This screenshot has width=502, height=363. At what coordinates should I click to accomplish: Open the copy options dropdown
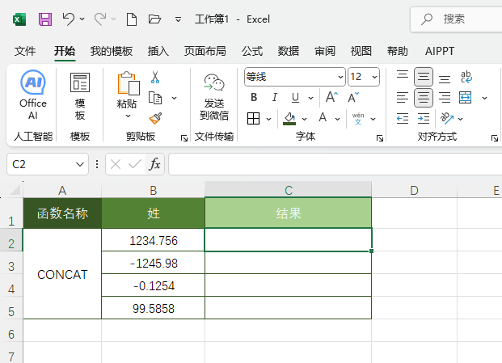click(174, 98)
